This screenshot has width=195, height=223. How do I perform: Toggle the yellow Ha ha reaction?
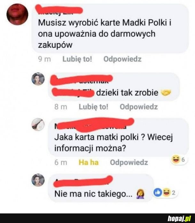click(x=89, y=162)
